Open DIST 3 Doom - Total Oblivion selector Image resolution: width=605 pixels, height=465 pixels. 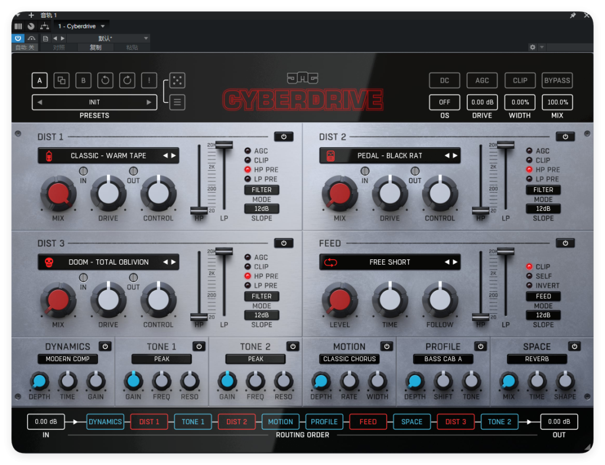coord(109,262)
